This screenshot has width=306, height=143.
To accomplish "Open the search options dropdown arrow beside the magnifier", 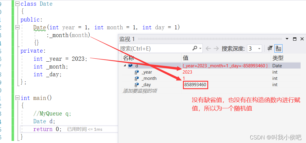I will (200, 48).
